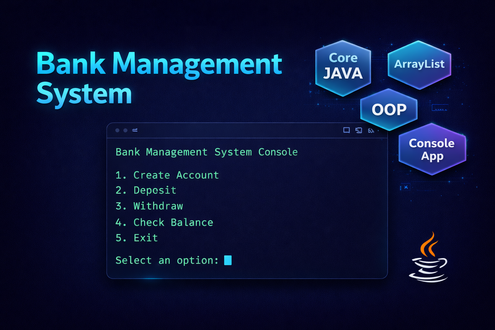Click the second circle dot in the titlebar
495x330 pixels.
(125, 130)
